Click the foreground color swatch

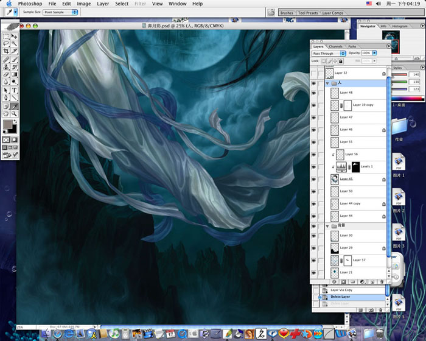(x=7, y=125)
